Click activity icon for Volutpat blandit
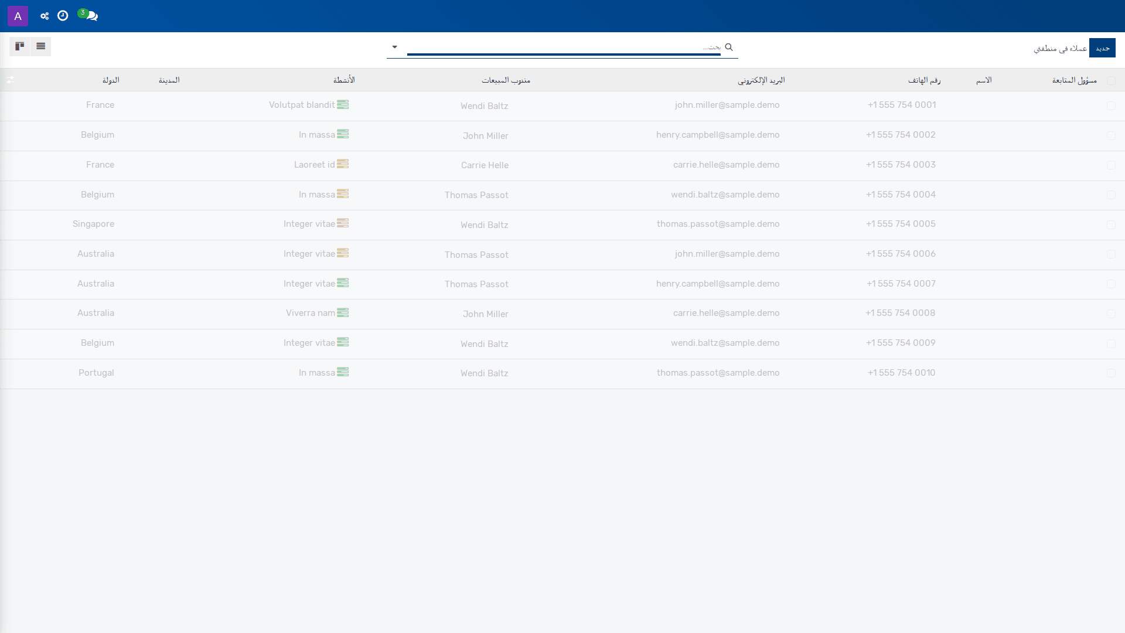The height and width of the screenshot is (633, 1125). coord(343,104)
